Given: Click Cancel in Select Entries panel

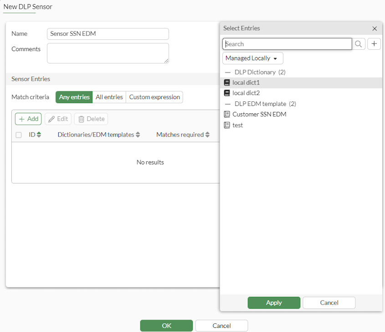Looking at the screenshot, I should click(329, 303).
